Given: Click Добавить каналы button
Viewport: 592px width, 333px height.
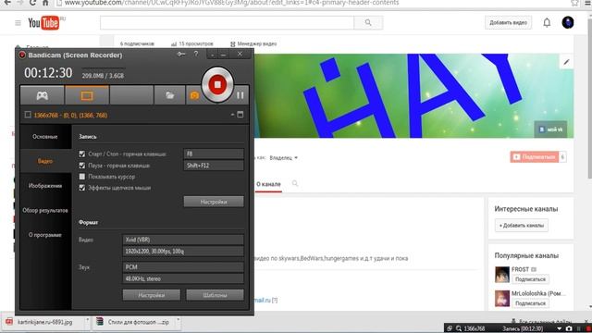Looking at the screenshot, I should pyautogui.click(x=522, y=226).
